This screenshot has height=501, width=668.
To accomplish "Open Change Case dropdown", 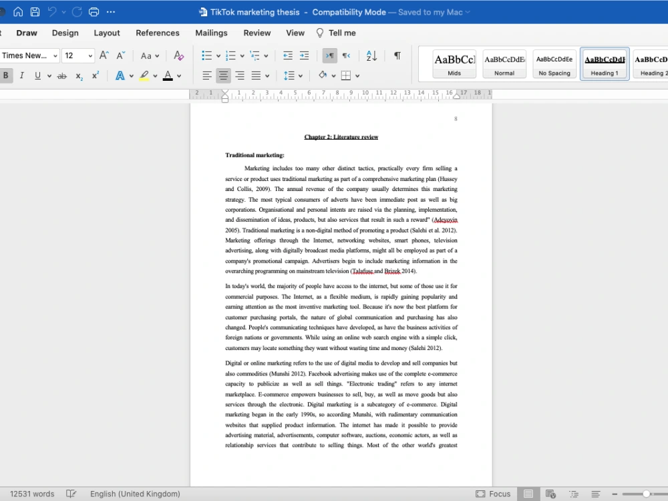I will 150,56.
